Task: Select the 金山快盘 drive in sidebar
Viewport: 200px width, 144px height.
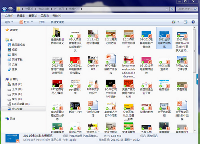Action: coord(15,109)
